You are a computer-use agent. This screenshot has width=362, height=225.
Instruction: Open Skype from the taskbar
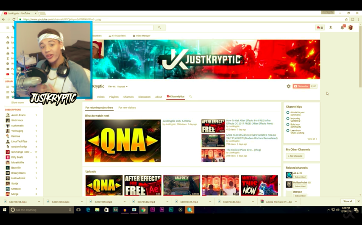point(190,210)
